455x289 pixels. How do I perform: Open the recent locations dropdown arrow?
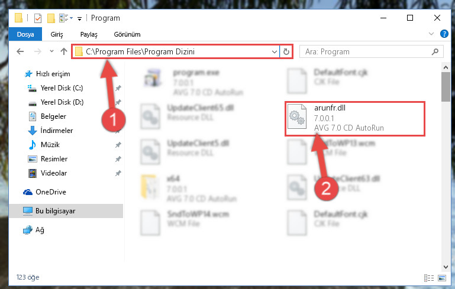[51, 51]
